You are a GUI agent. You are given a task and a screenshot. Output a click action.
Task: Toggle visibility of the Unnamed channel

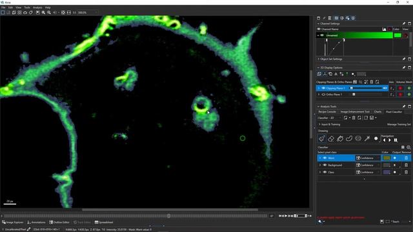click(x=322, y=35)
